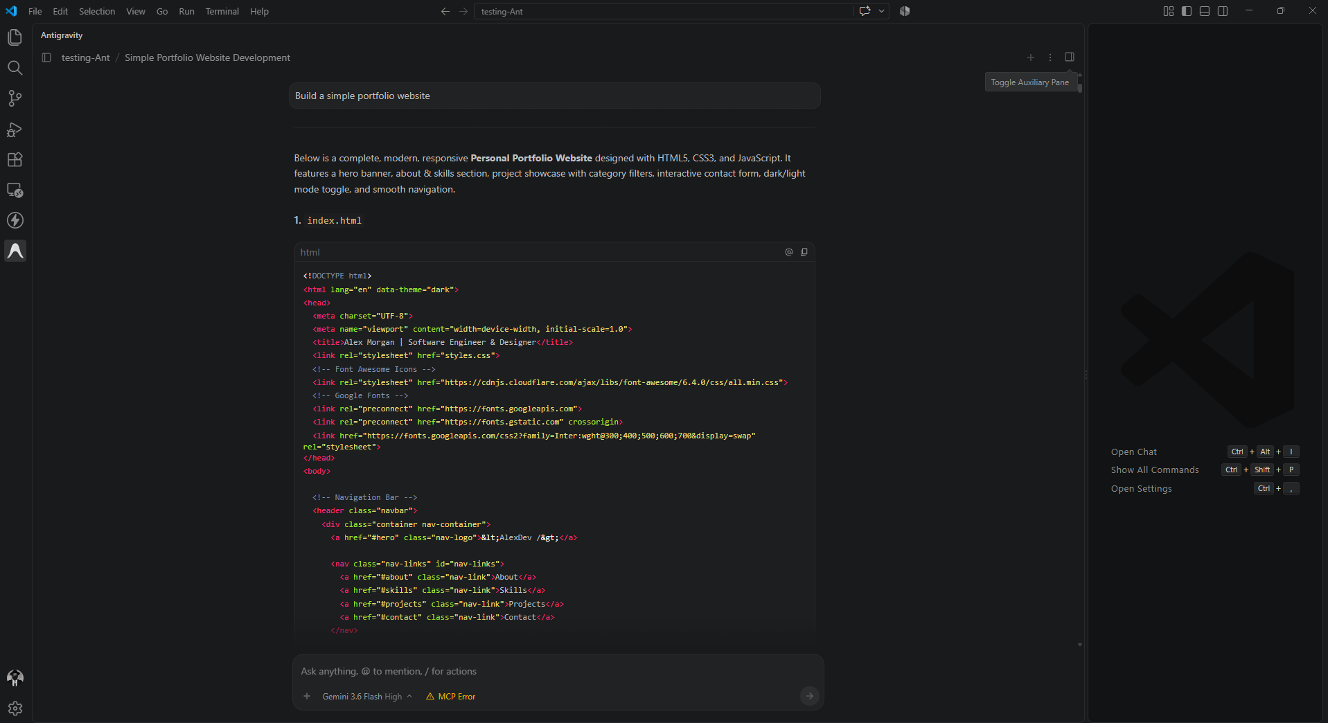Open the File menu
The height and width of the screenshot is (723, 1328).
point(35,12)
